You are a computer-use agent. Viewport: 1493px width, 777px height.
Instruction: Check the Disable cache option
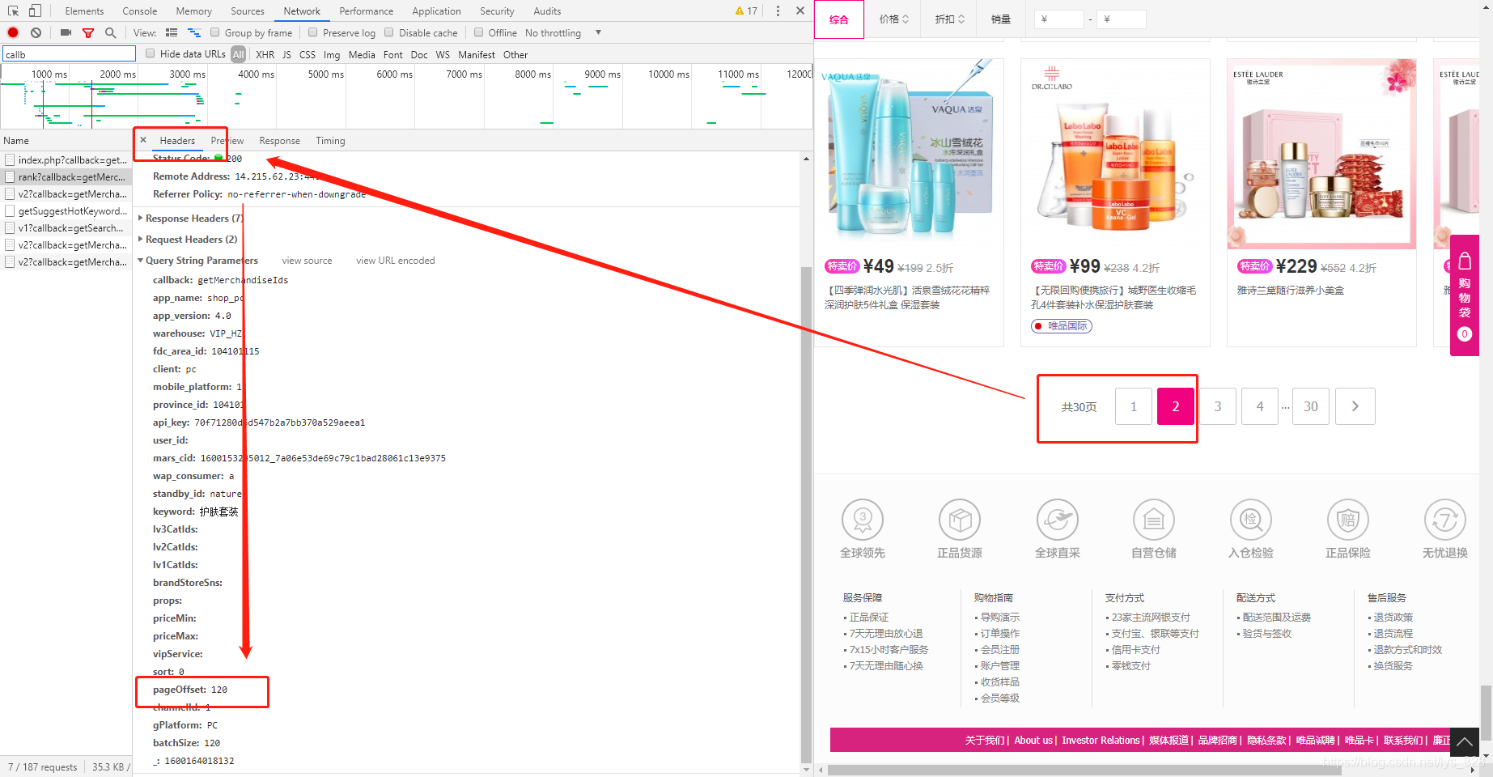point(388,32)
